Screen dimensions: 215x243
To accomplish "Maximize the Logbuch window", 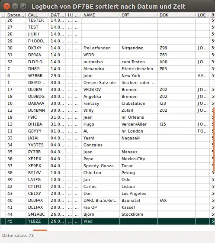I will coord(23,6).
